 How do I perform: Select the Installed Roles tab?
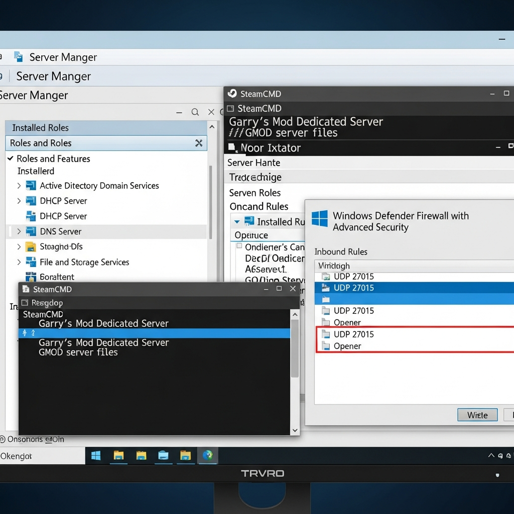pos(39,127)
